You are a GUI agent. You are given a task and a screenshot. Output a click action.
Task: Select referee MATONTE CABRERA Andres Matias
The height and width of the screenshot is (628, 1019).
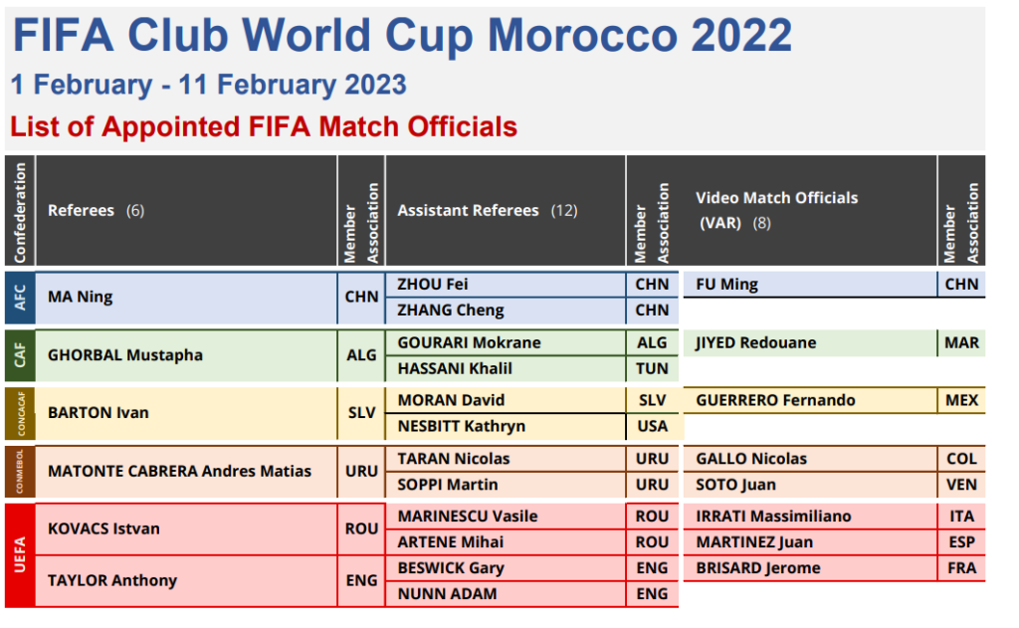pos(179,472)
